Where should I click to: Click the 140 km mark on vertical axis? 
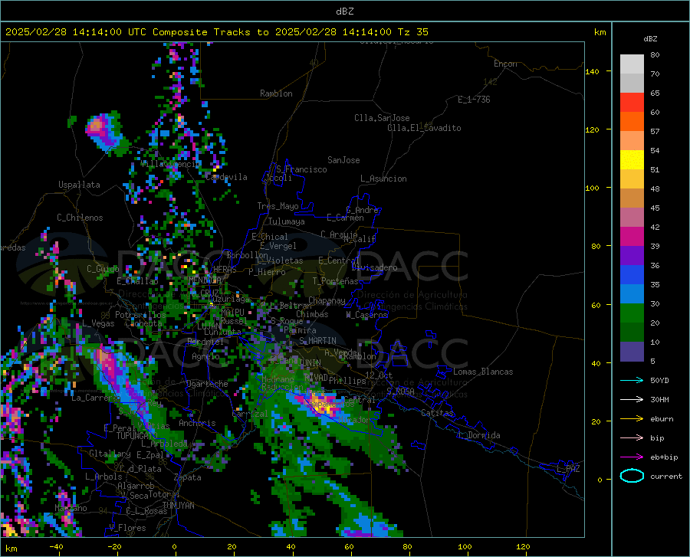click(x=593, y=72)
